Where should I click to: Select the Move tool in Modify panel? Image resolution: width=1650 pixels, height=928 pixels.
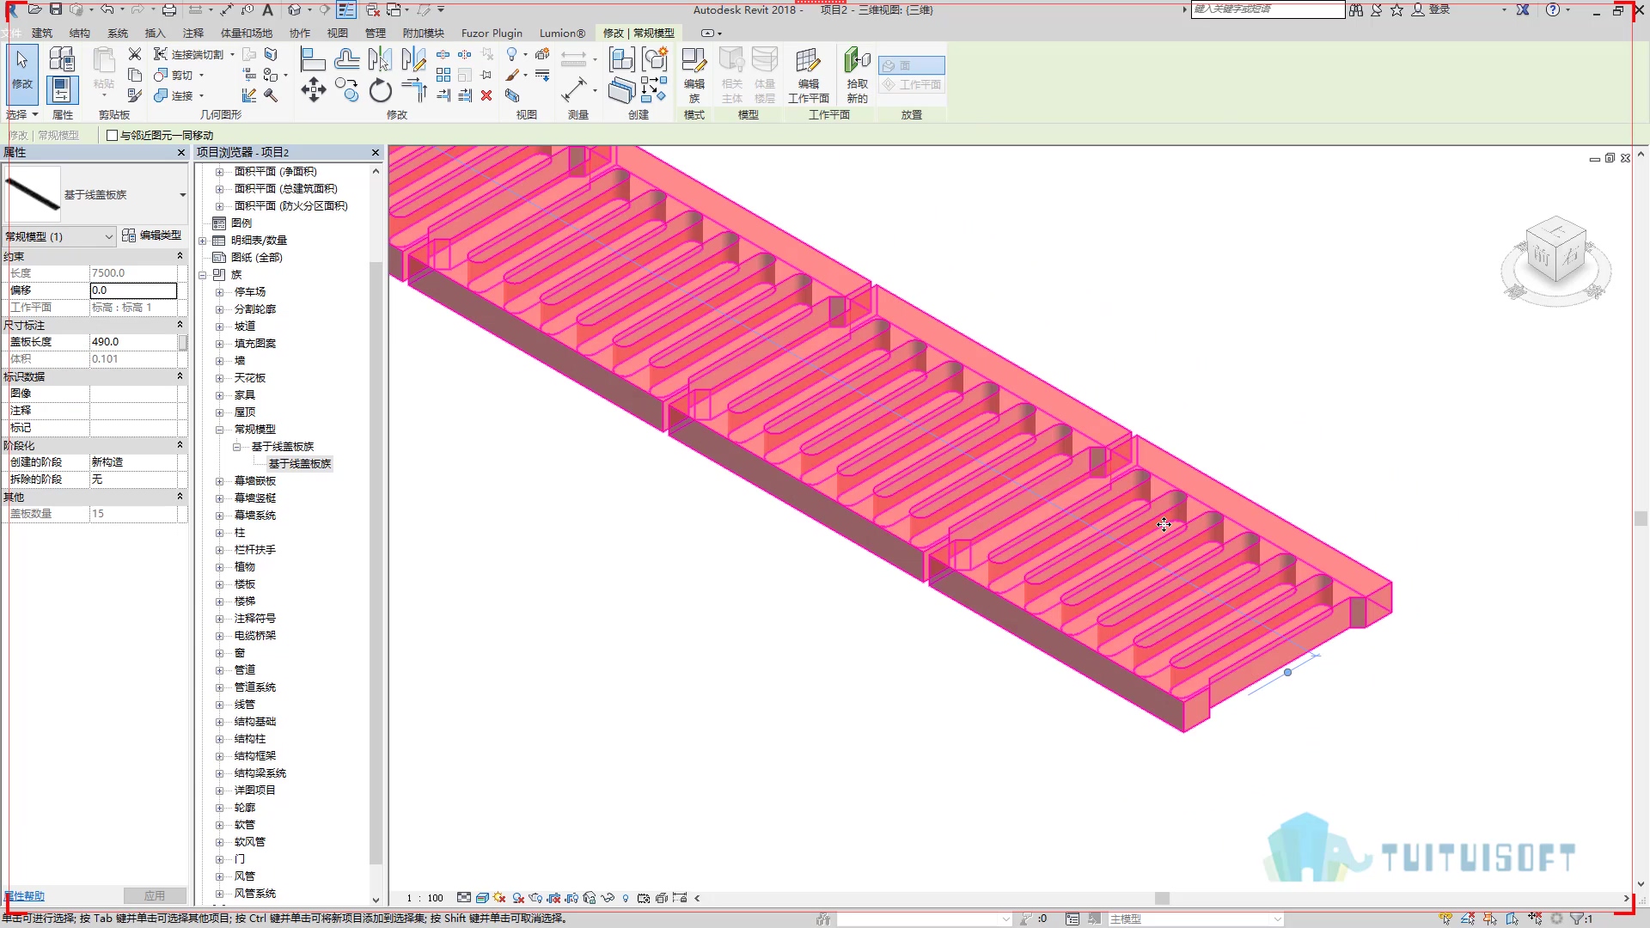pos(313,90)
